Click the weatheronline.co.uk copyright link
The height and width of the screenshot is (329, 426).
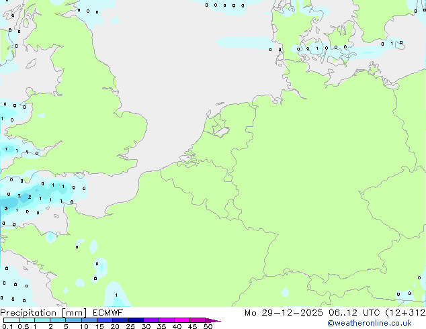coord(370,323)
